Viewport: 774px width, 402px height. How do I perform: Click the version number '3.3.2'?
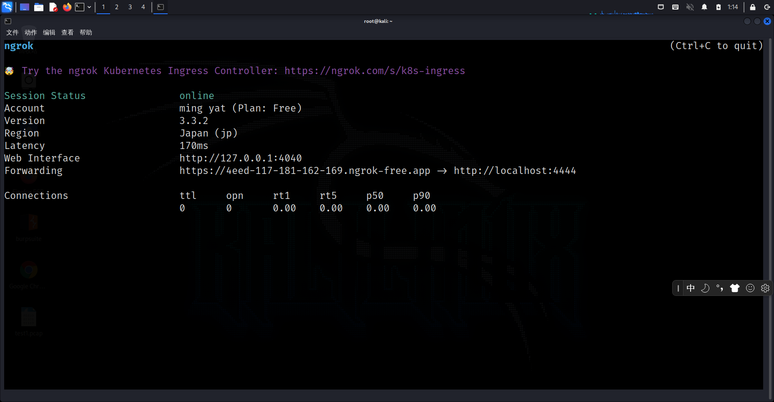194,121
